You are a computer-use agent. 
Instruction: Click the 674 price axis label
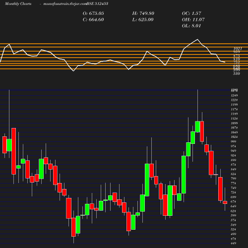click(x=234, y=202)
